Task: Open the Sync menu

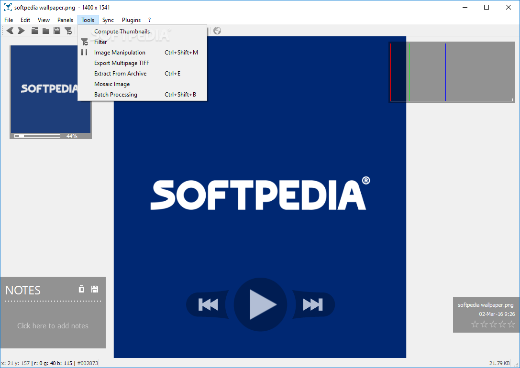Action: (108, 20)
